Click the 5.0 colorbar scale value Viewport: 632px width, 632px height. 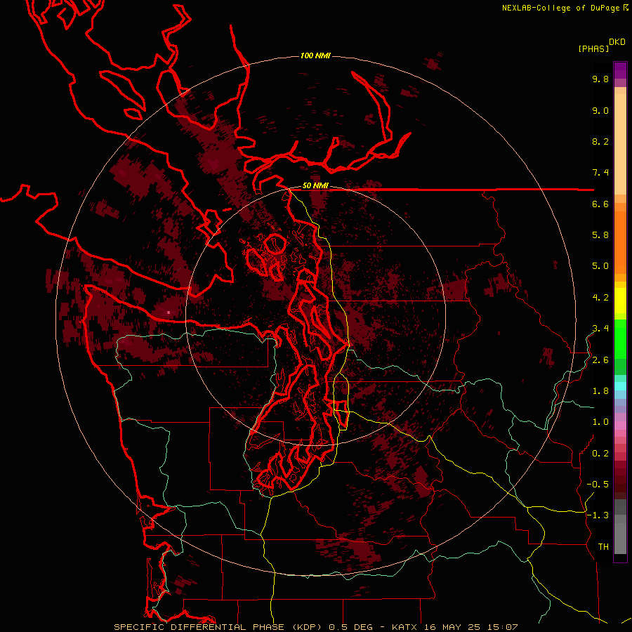(x=600, y=266)
